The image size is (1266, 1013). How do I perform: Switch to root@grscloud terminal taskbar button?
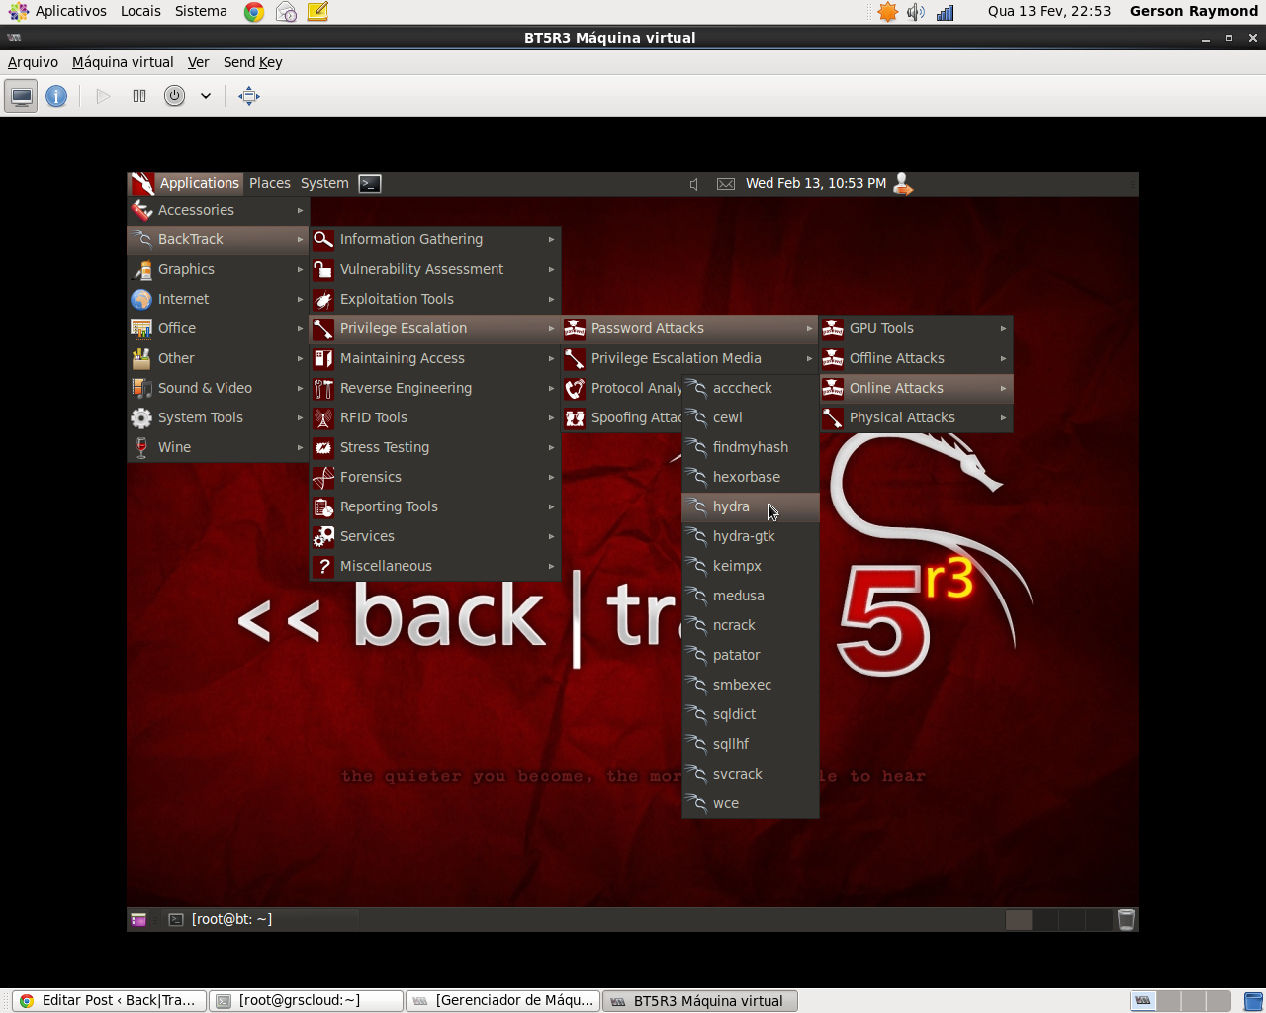pyautogui.click(x=307, y=1001)
